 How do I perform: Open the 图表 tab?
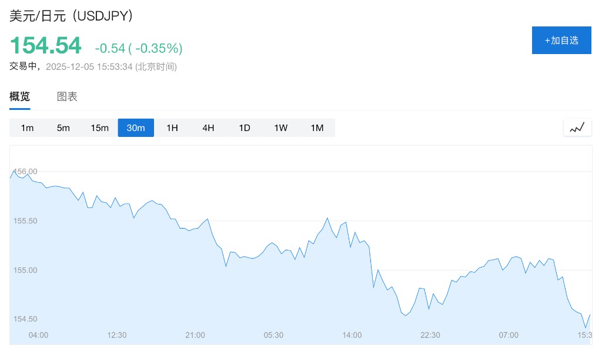[x=67, y=97]
